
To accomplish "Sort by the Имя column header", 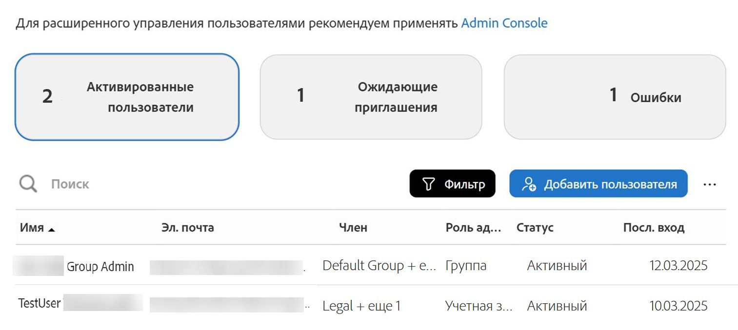I will coord(37,228).
